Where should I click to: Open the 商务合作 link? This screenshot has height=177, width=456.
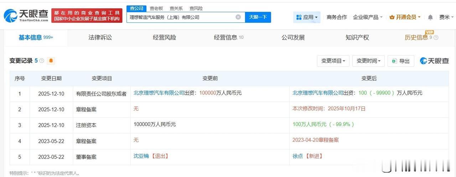point(337,17)
